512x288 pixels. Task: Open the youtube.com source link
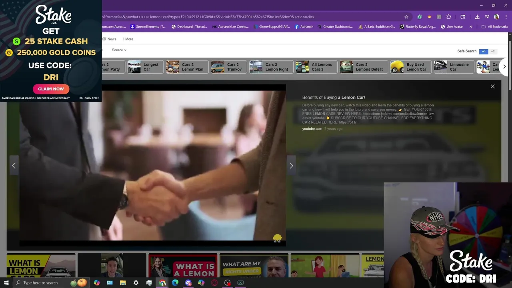[x=312, y=129]
